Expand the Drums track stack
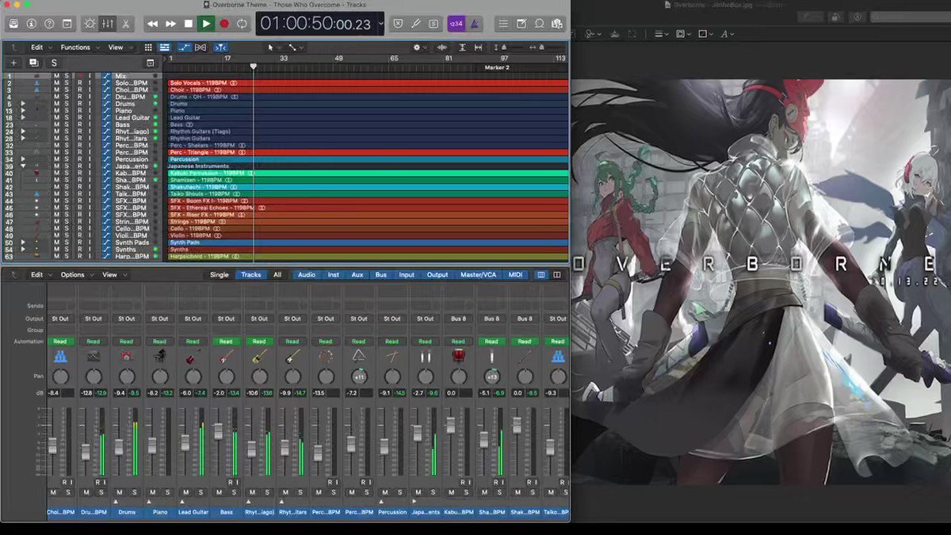The width and height of the screenshot is (951, 535). [x=23, y=104]
